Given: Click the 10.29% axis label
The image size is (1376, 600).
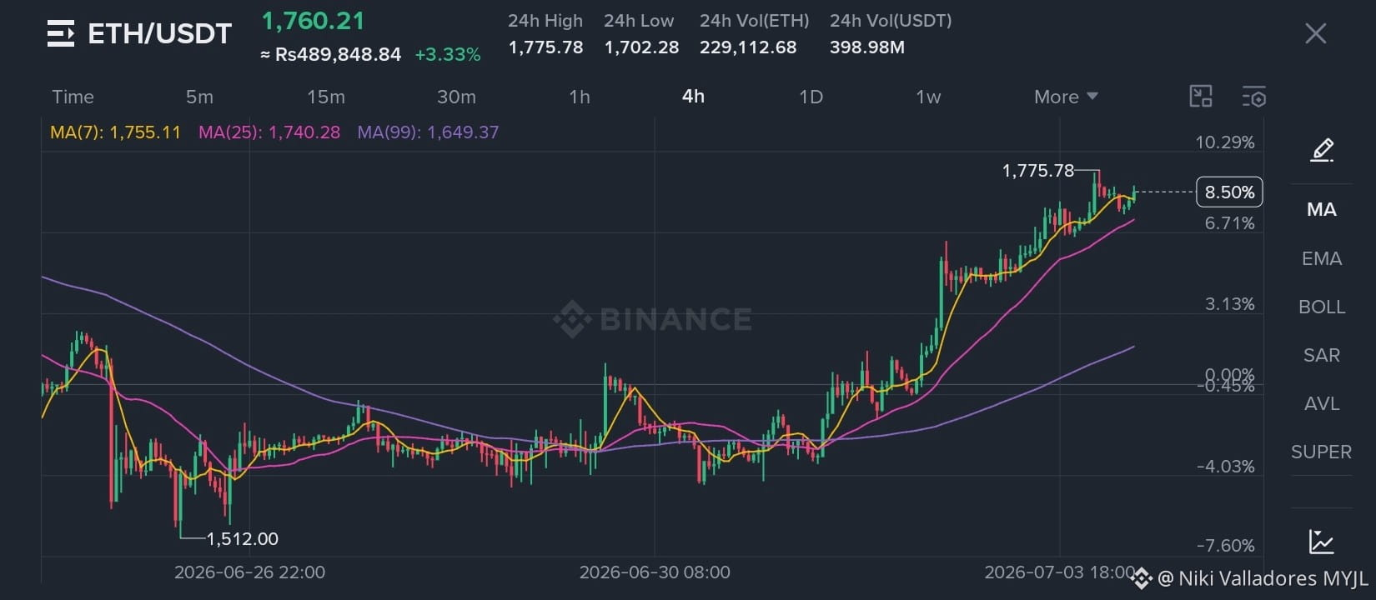Looking at the screenshot, I should click(x=1225, y=142).
